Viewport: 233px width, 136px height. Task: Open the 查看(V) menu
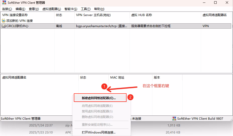(34, 9)
